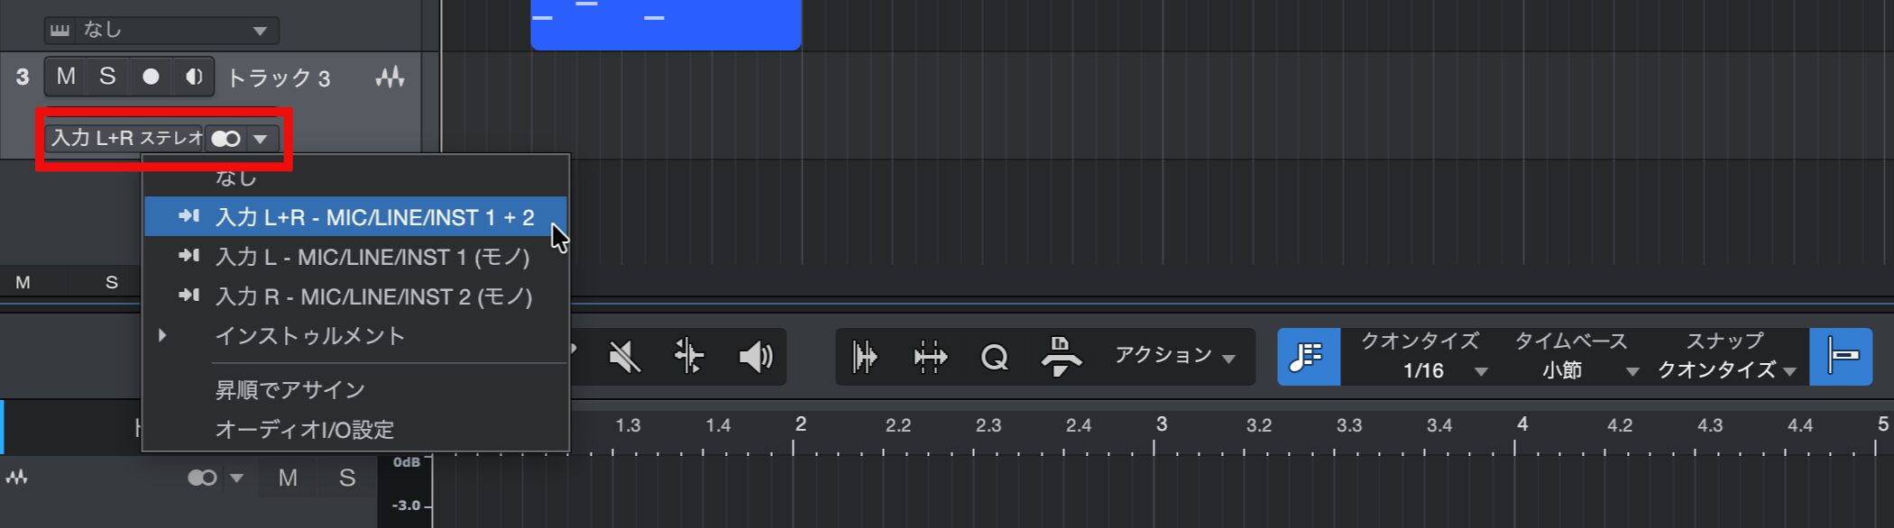Click bar 3 on the timeline ruler
Screen dimensions: 1894x528
click(x=1161, y=424)
